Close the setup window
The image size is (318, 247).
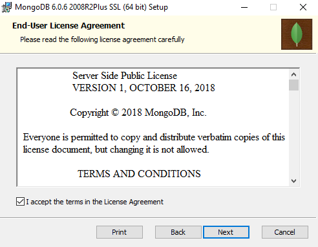click(303, 7)
